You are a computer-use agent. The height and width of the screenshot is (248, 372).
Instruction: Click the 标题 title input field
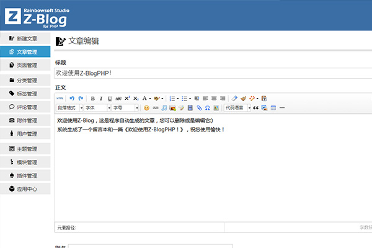[211, 73]
